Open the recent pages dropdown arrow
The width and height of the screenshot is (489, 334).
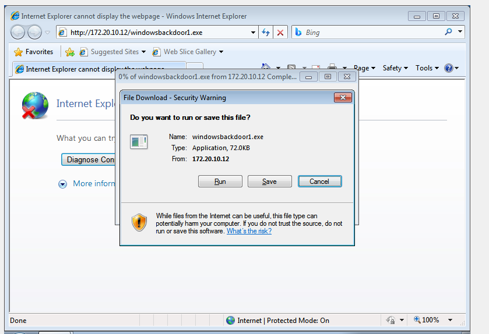47,32
